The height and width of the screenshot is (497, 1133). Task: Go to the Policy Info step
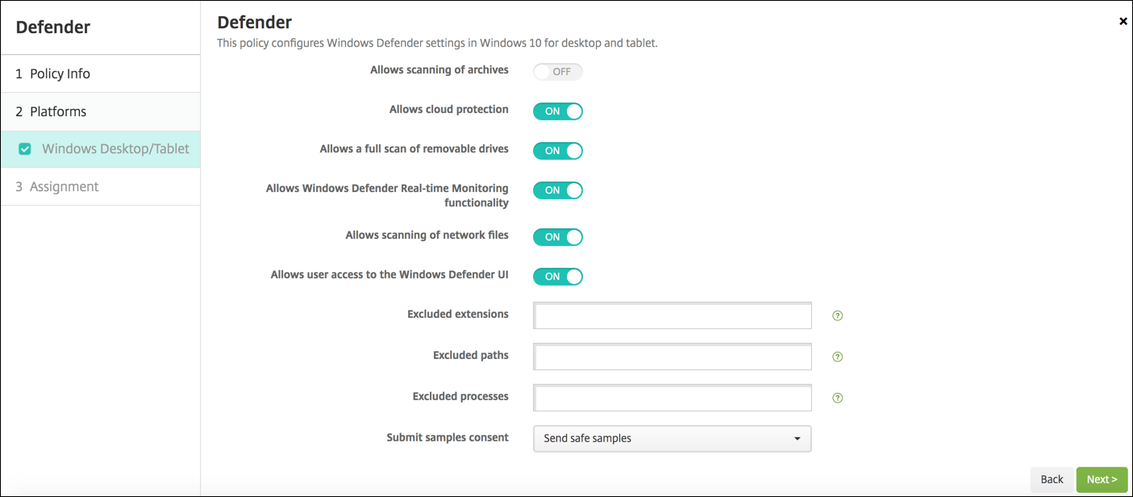point(60,74)
